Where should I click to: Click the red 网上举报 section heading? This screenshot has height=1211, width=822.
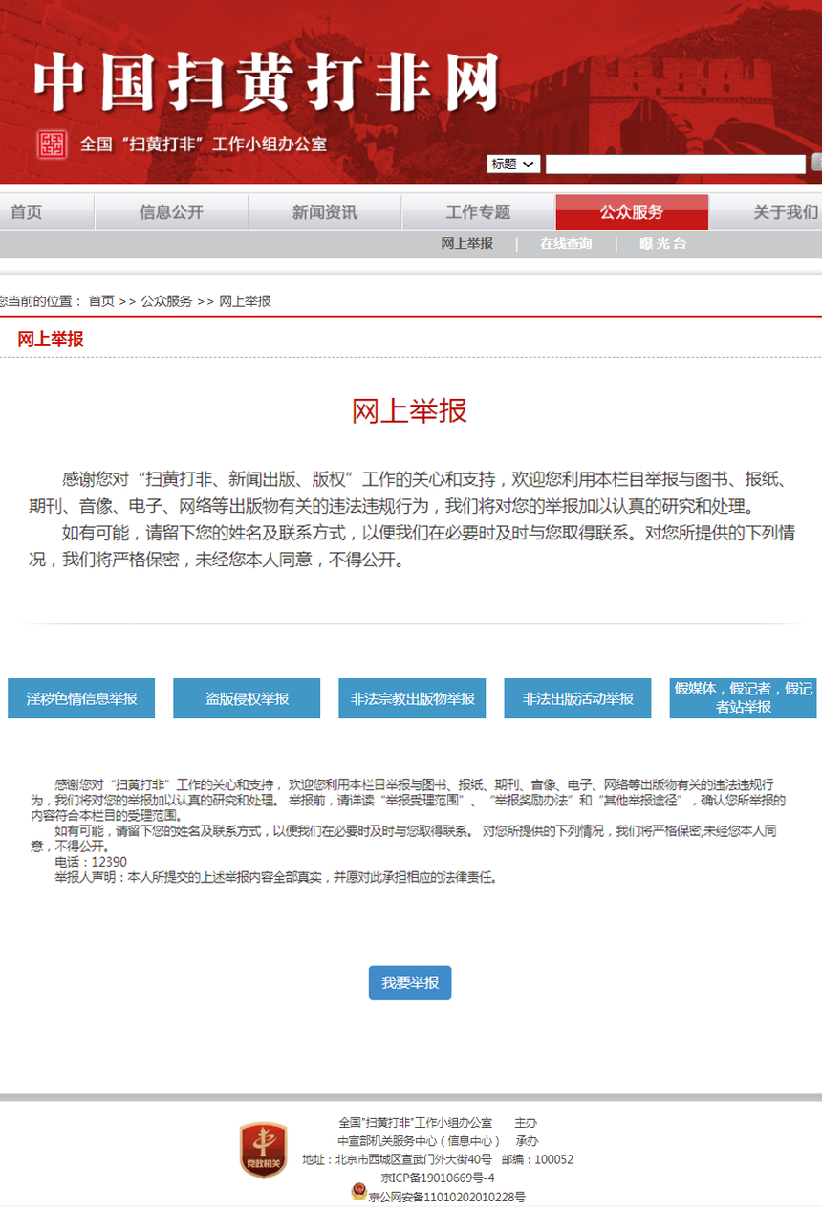[51, 339]
